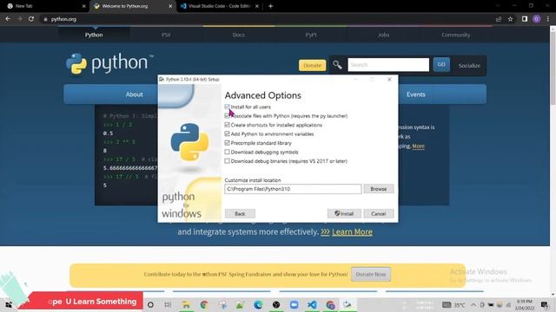The width and height of the screenshot is (556, 312).
Task: Click the More link beside the code sample
Action: pos(418,146)
